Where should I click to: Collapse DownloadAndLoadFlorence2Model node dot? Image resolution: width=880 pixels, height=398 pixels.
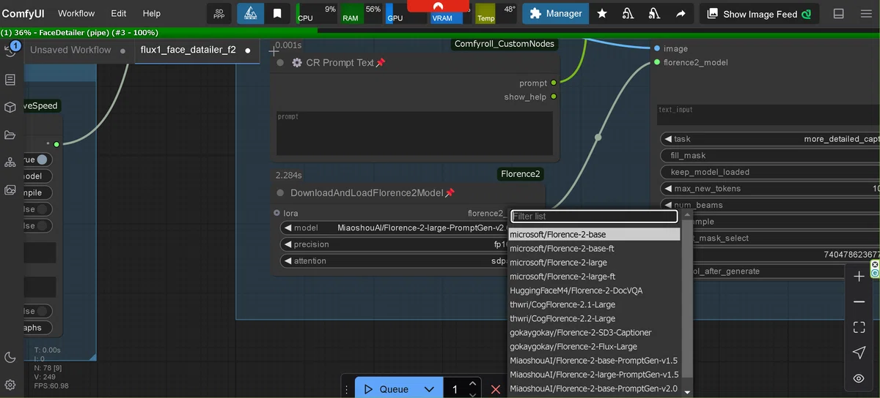(280, 193)
